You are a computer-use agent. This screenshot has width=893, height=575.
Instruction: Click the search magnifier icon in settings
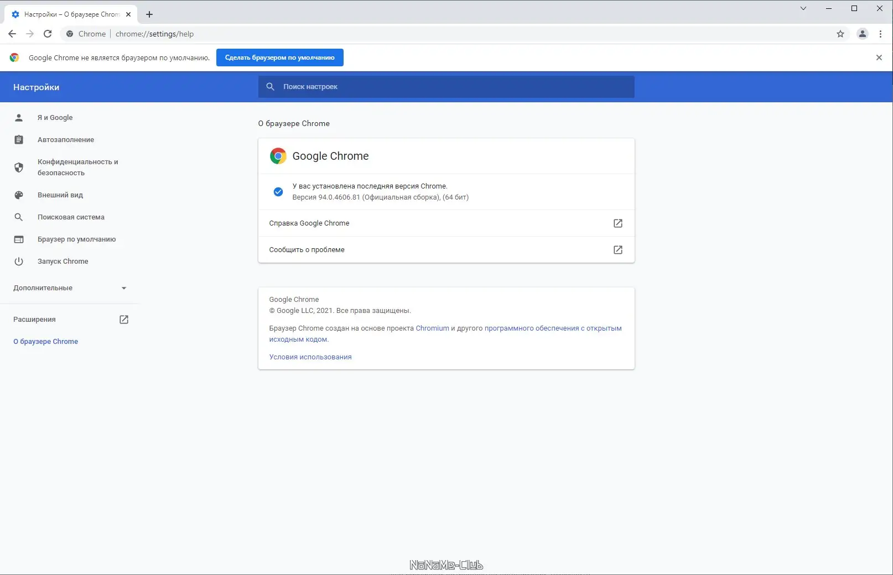(x=271, y=87)
